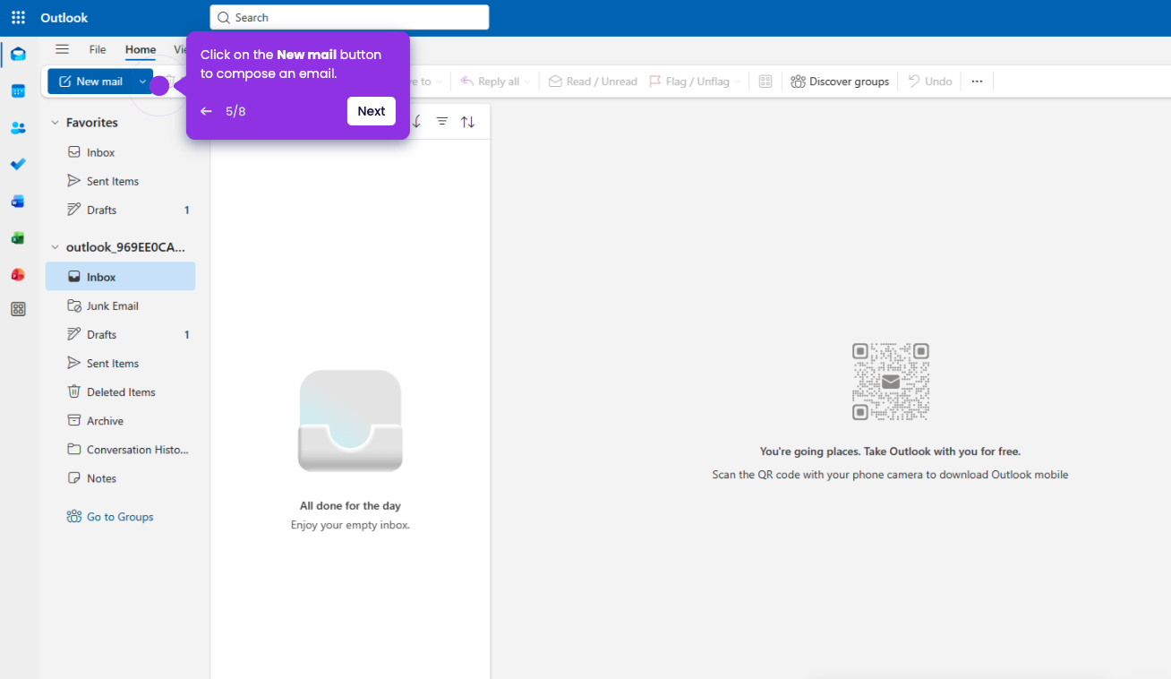The height and width of the screenshot is (679, 1171).
Task: Open the Notes folder
Action: click(x=120, y=477)
